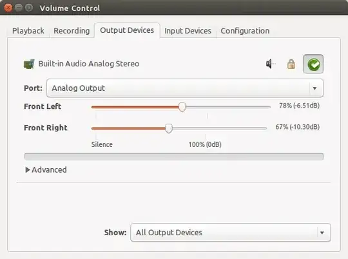Click the Front Left volume slider handle
348x259 pixels.
point(182,107)
